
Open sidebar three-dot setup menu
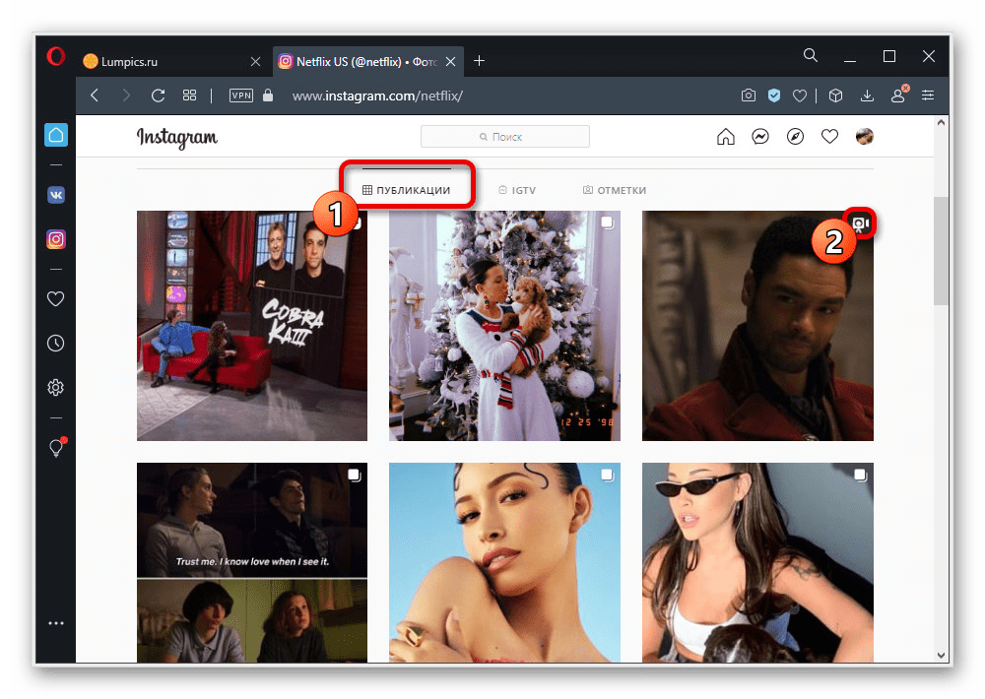point(56,623)
